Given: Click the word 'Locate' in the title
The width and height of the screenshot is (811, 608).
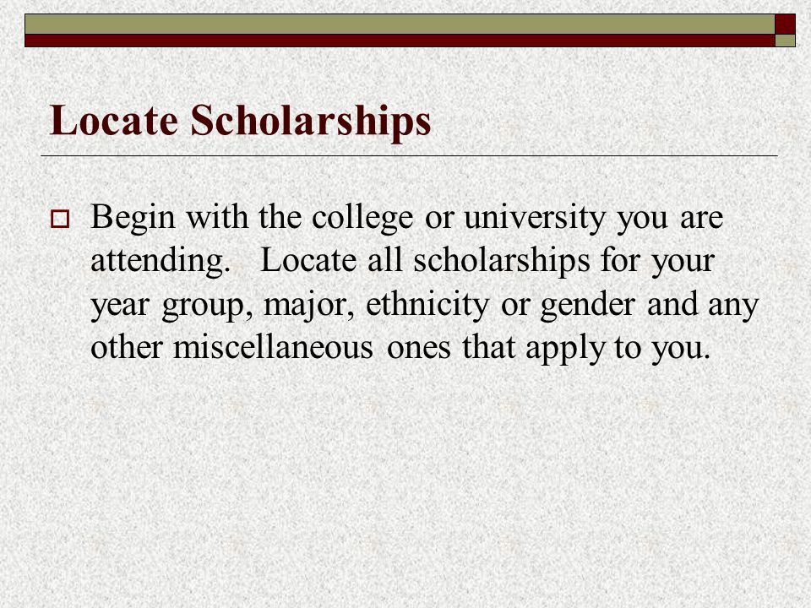Looking at the screenshot, I should click(113, 120).
